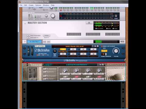The height and width of the screenshot is (109, 146).
Task: Click the Combinator pitch wheel
Action: tap(30, 73)
